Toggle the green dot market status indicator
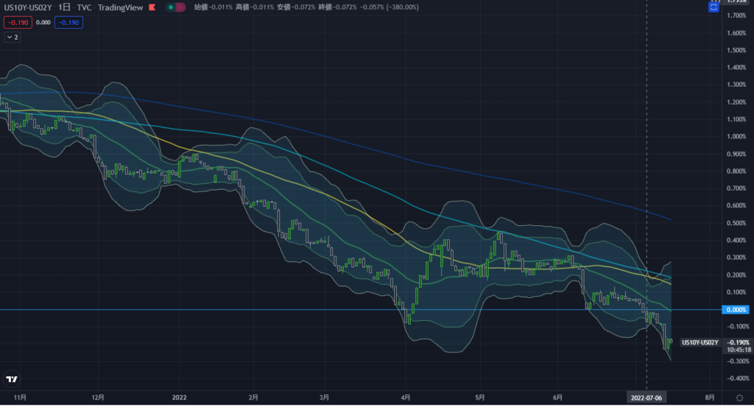Image resolution: width=754 pixels, height=407 pixels. coord(171,7)
